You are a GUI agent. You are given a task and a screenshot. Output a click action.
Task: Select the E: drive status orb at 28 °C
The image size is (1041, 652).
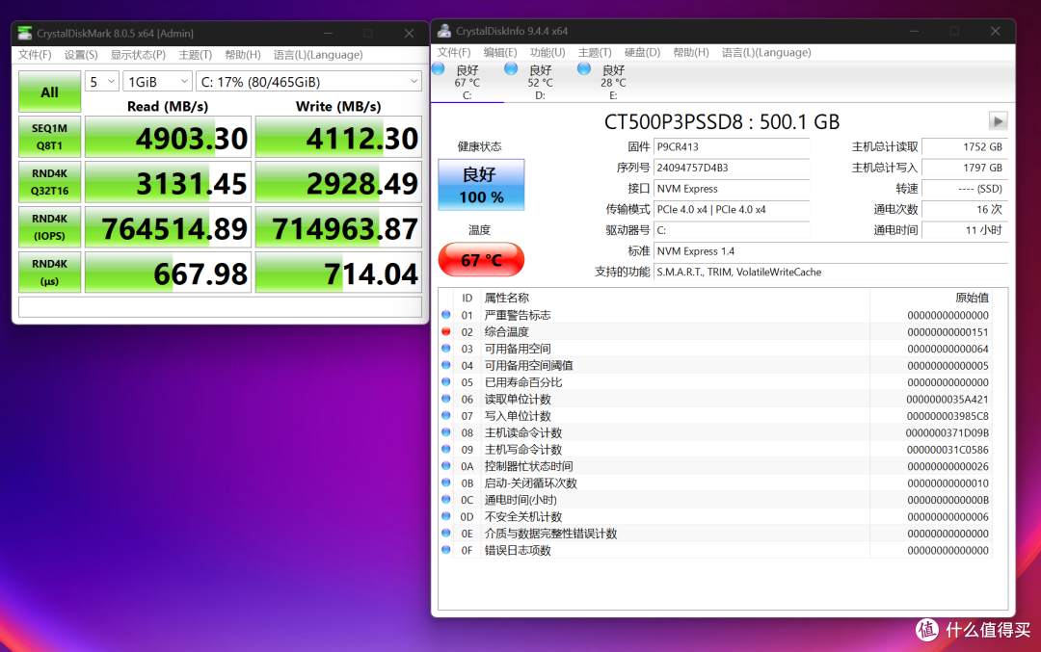coord(583,69)
